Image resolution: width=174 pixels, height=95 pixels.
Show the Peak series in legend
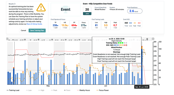(54, 90)
